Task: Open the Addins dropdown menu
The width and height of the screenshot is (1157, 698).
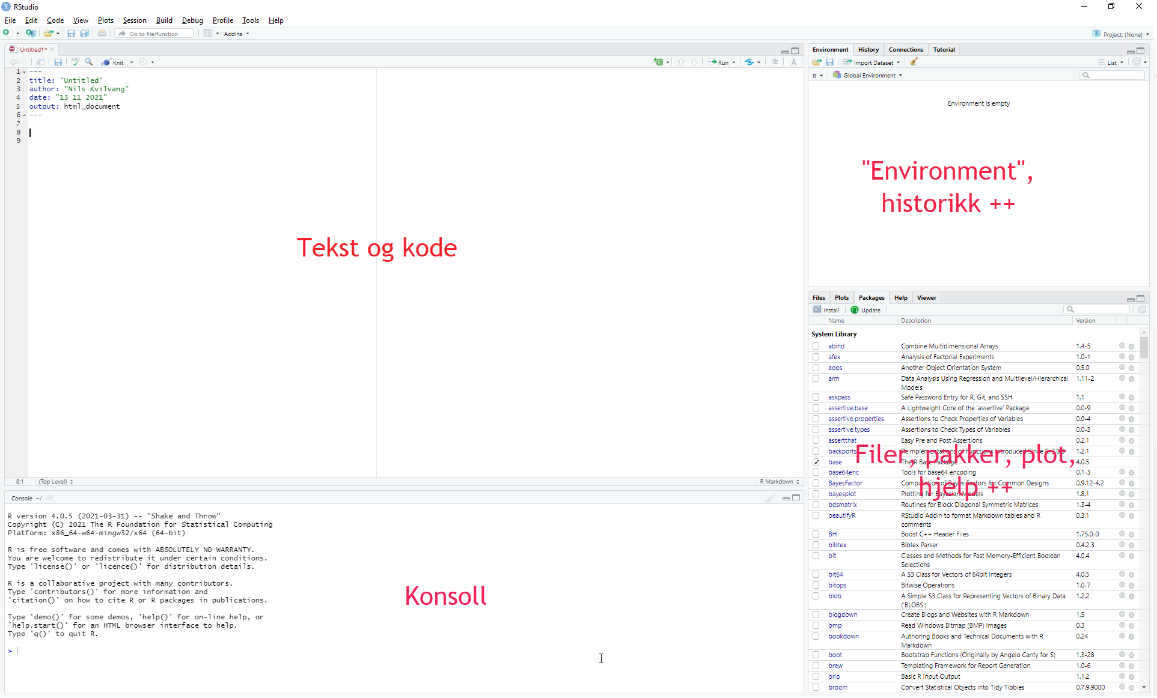Action: 236,34
